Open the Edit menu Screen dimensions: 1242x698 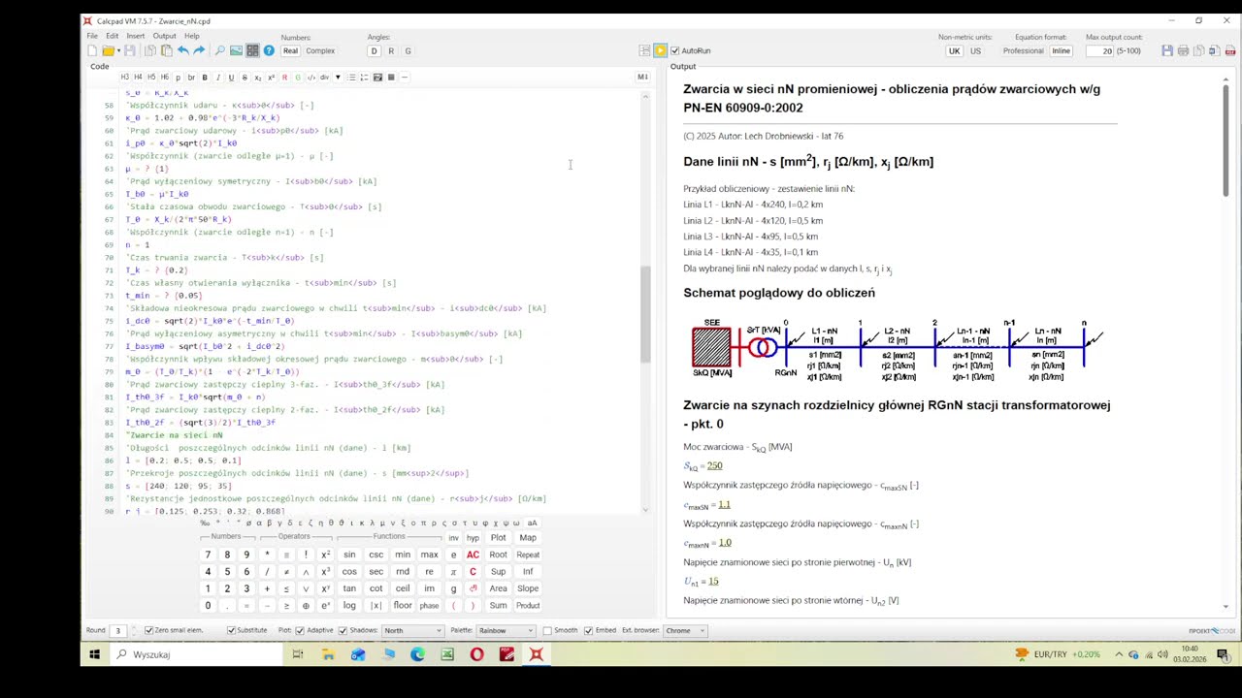click(112, 36)
